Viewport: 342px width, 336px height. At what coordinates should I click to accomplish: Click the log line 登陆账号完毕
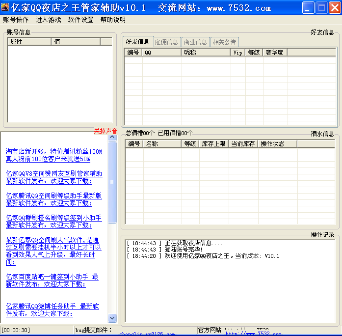click(165, 250)
